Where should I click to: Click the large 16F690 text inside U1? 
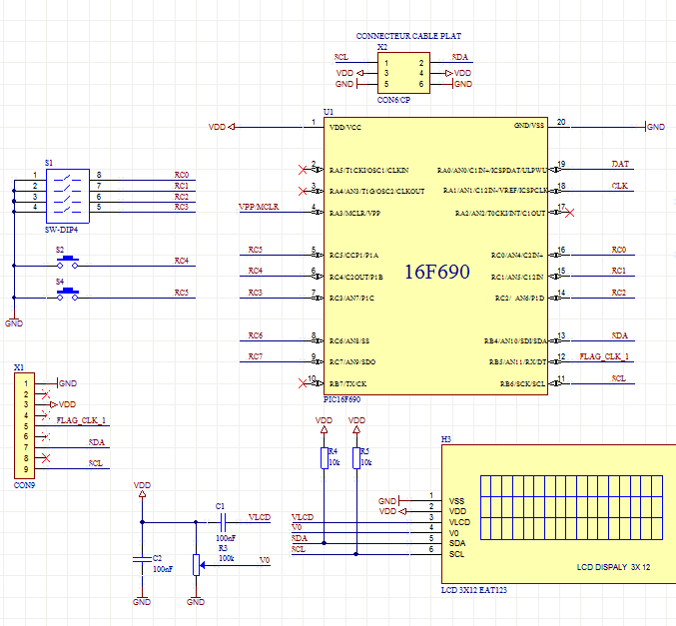(436, 272)
